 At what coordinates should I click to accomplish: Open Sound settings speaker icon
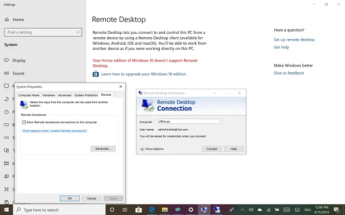coord(6,73)
